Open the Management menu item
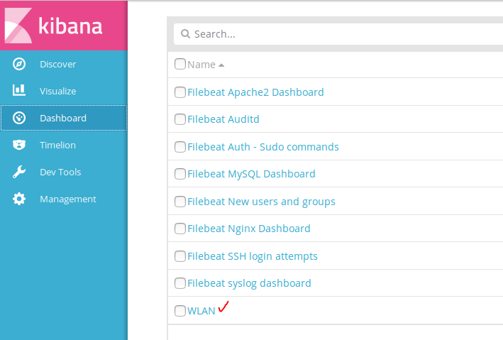This screenshot has width=503, height=340. 67,199
